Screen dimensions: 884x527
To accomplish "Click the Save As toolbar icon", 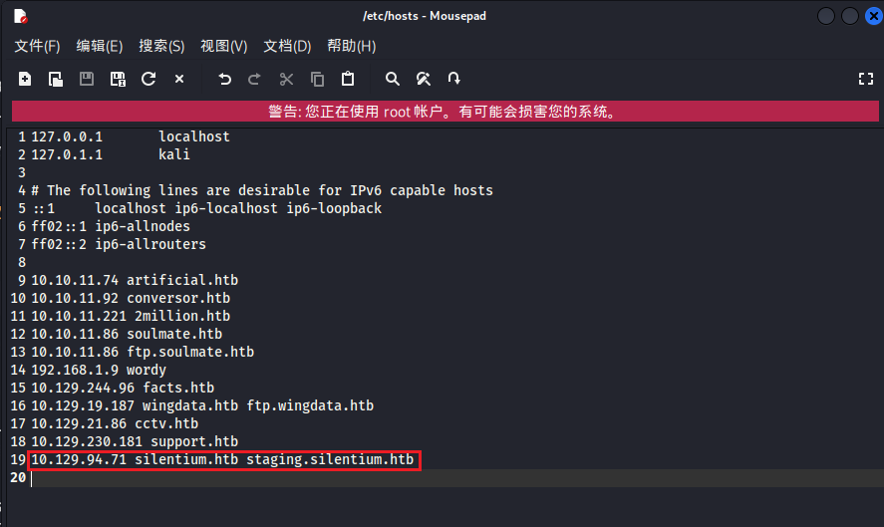I will [x=118, y=79].
